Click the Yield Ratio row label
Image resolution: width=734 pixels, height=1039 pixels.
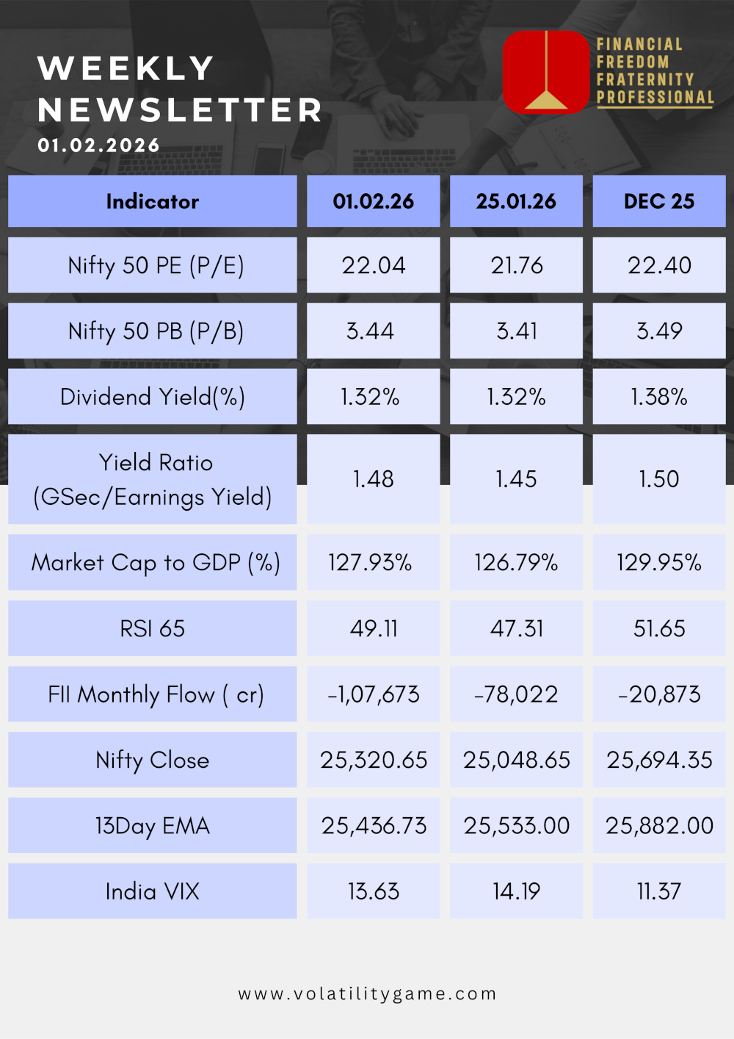coord(153,479)
